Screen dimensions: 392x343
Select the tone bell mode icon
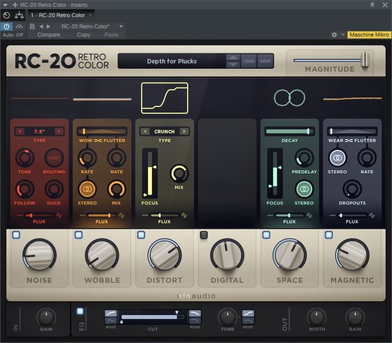click(248, 321)
